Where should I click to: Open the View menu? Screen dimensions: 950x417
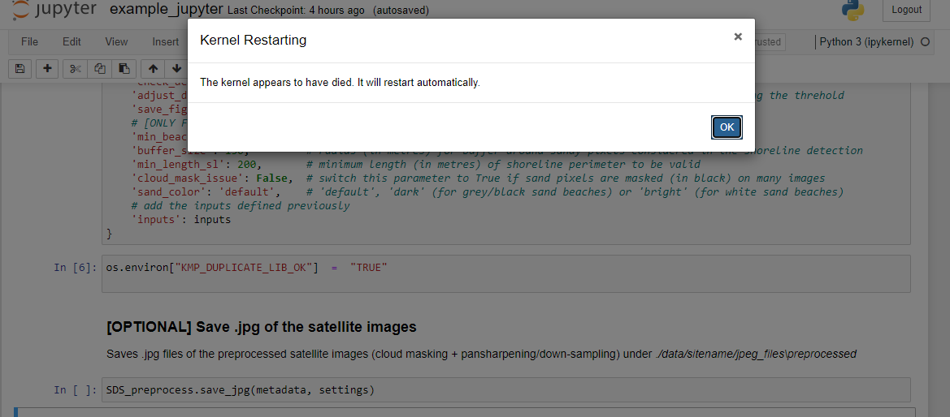[x=116, y=41]
